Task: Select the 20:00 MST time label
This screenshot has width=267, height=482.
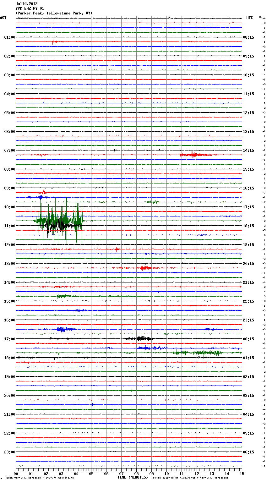Action: (10, 396)
